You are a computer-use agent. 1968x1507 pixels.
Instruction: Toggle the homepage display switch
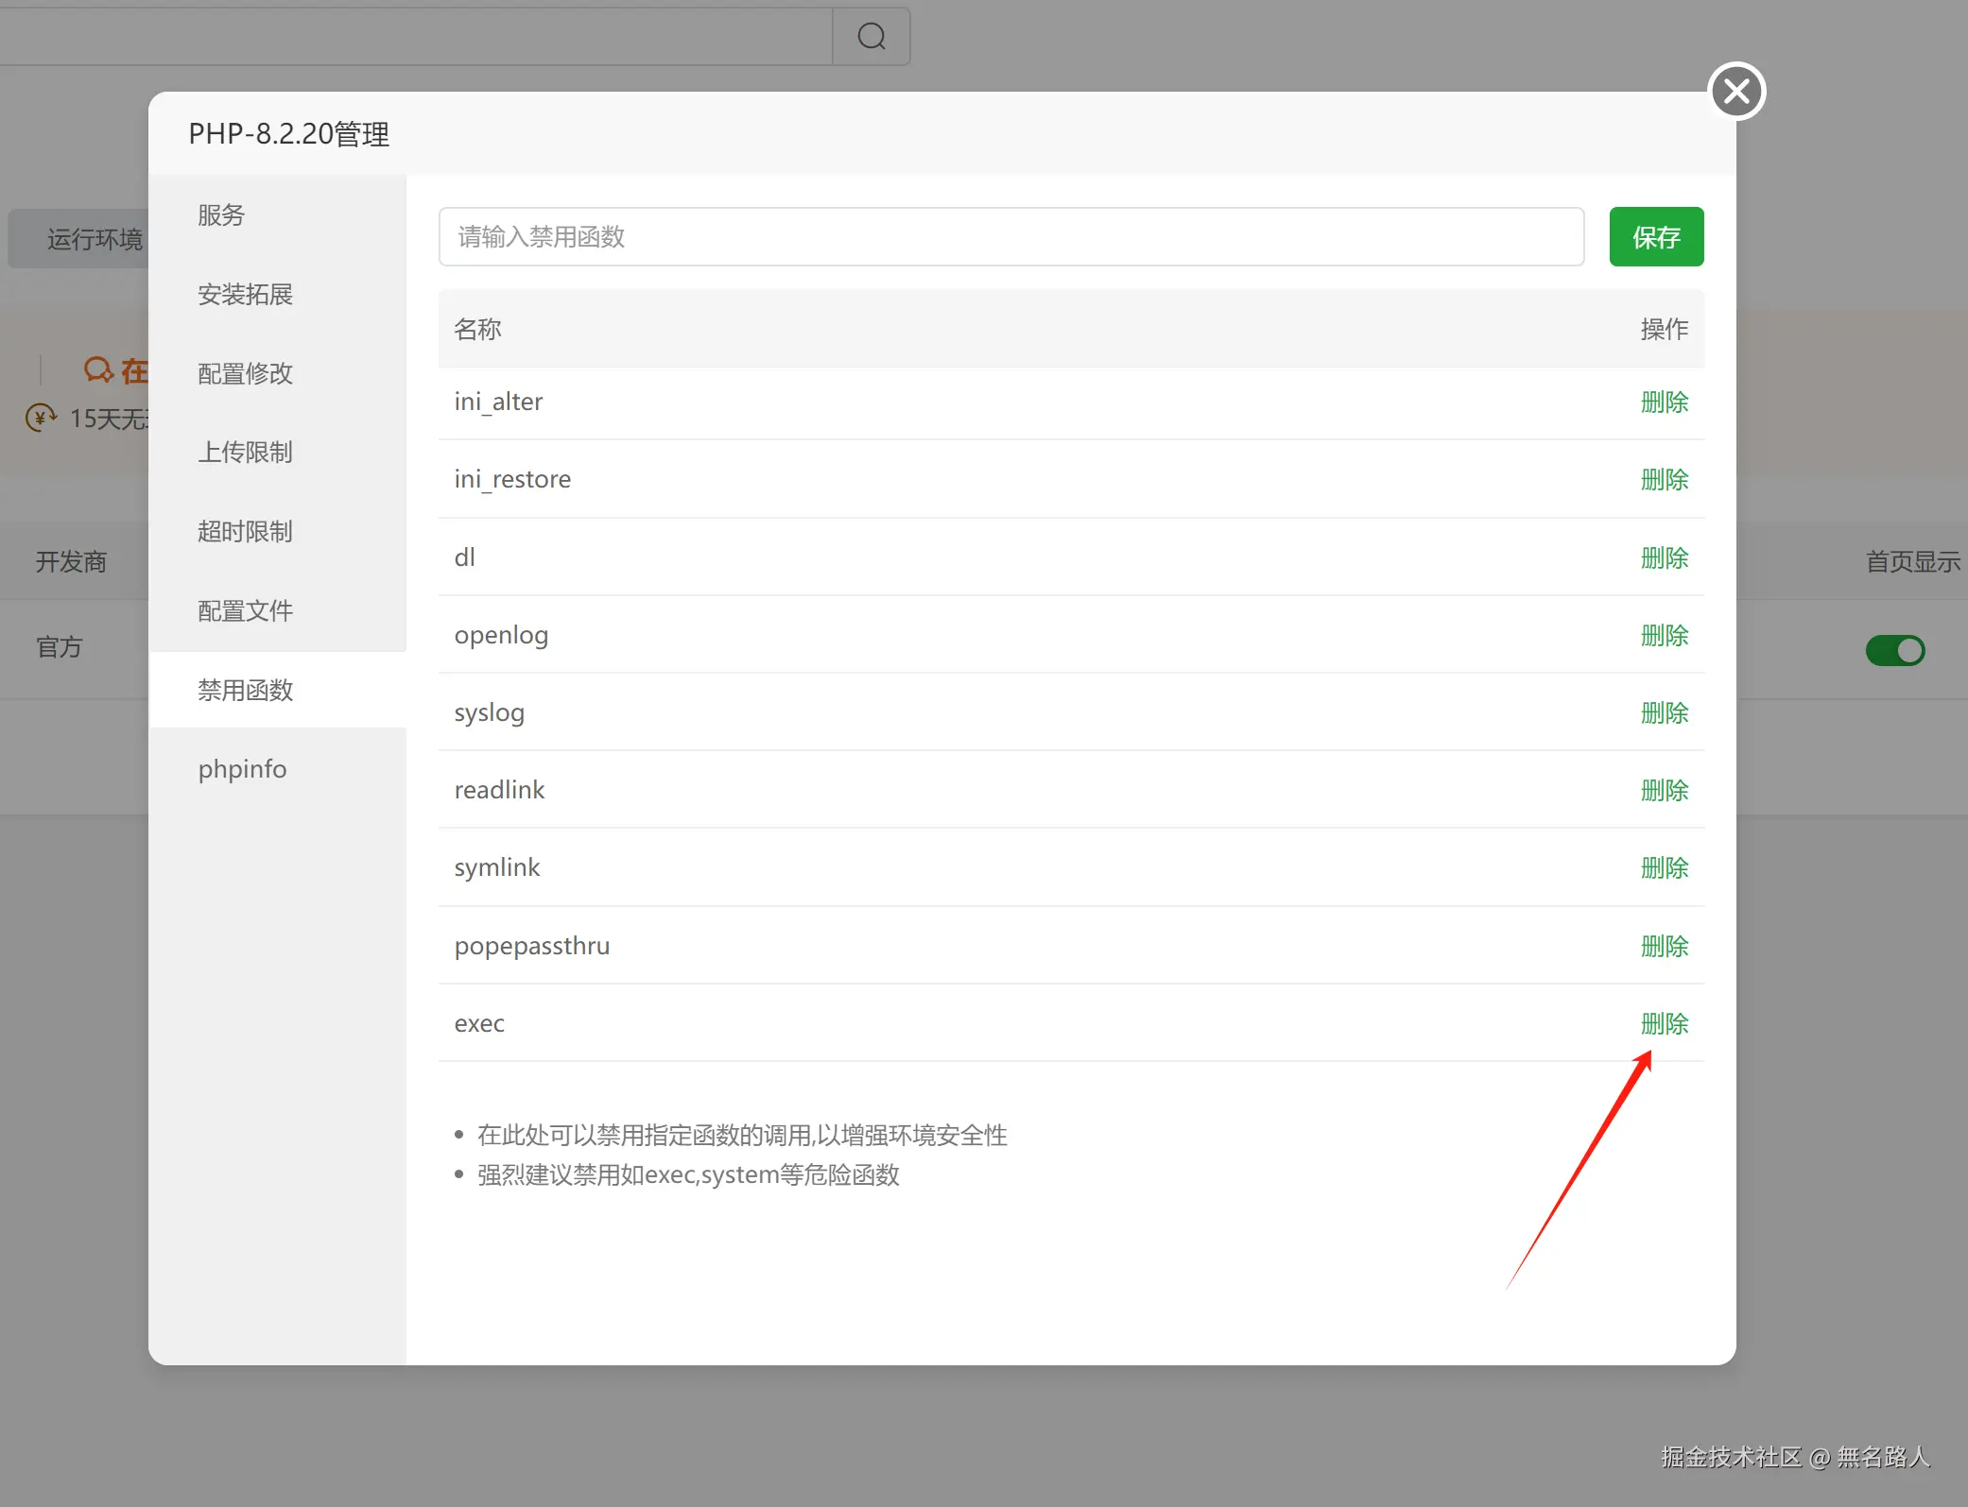pos(1894,650)
